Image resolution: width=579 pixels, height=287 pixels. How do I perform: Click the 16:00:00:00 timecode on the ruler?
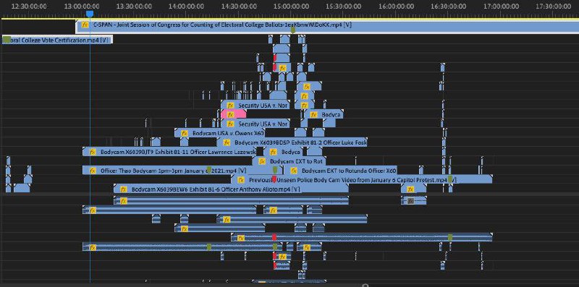point(396,7)
